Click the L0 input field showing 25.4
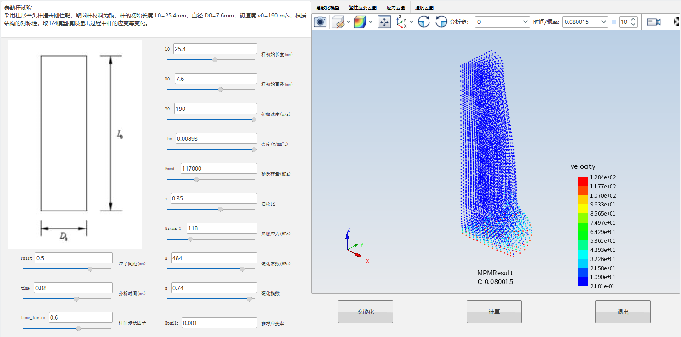The height and width of the screenshot is (337, 681). point(215,49)
